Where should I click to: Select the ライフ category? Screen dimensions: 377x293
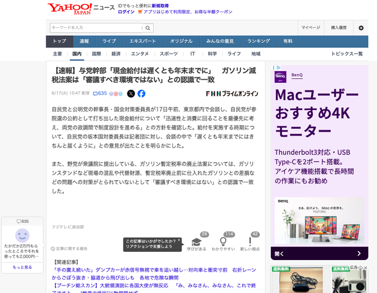tap(234, 54)
